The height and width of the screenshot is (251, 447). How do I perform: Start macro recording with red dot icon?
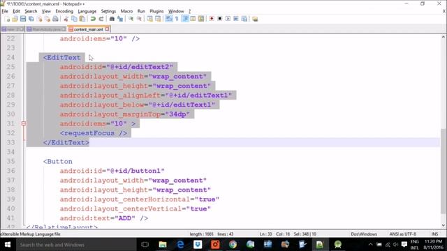tap(212, 19)
